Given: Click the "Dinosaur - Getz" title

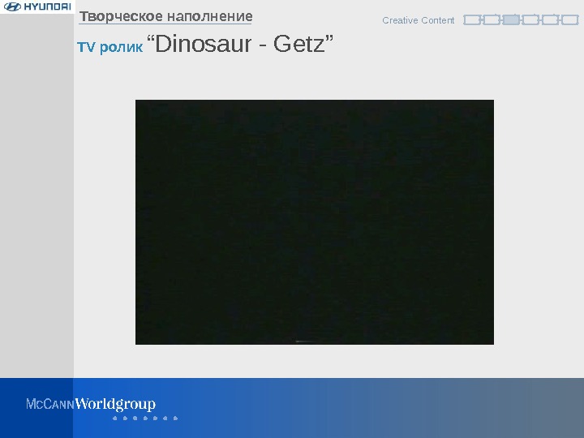Looking at the screenshot, I should click(x=240, y=44).
